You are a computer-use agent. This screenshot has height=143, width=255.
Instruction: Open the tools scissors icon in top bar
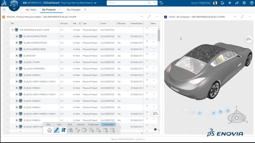(244, 3)
